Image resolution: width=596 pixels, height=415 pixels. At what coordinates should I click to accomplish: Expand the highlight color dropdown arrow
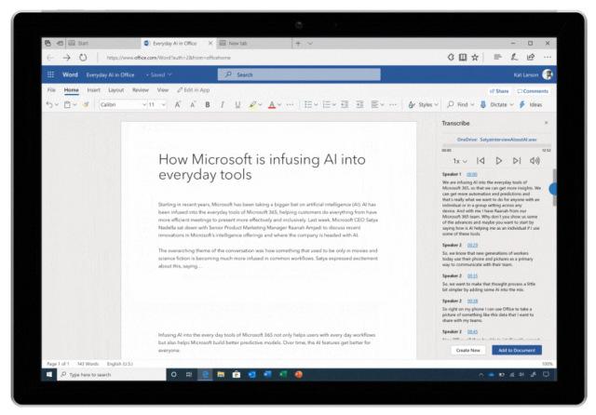[261, 105]
